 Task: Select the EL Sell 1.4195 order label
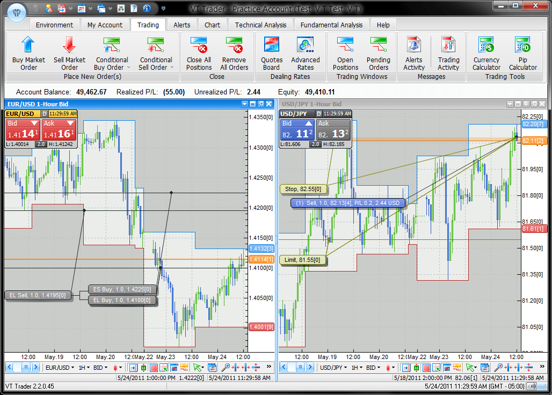[x=38, y=296]
